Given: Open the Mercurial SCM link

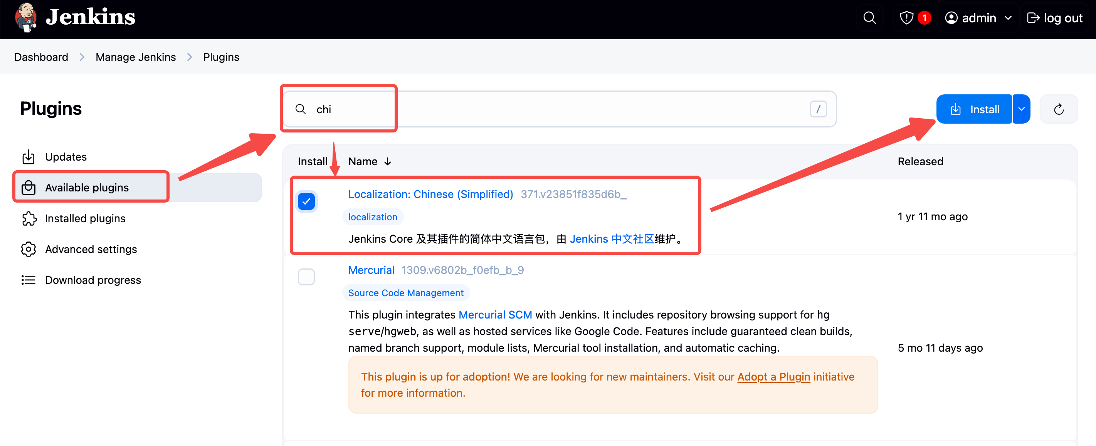Looking at the screenshot, I should click(495, 315).
